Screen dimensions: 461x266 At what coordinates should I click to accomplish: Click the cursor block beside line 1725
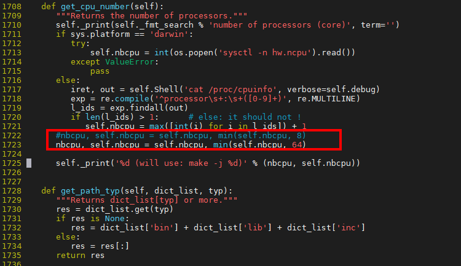click(x=29, y=163)
